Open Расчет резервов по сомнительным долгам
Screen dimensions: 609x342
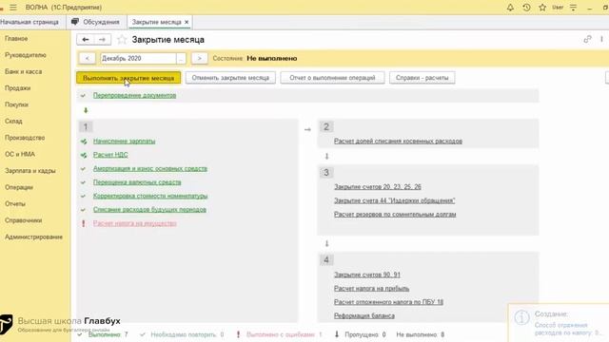point(395,215)
